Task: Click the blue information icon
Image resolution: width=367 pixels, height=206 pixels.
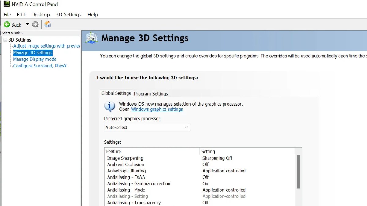Action: click(x=109, y=107)
